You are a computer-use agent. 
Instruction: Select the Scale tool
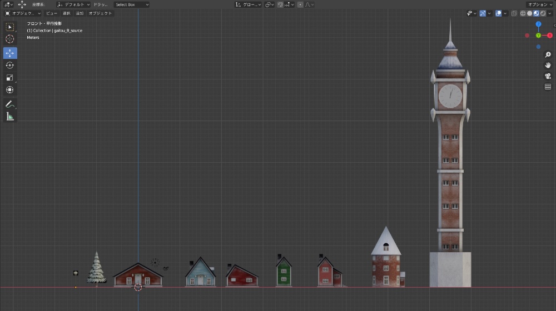click(10, 78)
